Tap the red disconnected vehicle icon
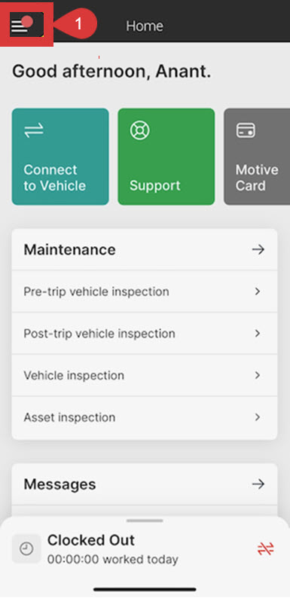Screen dimensions: 290x598 pos(266,549)
